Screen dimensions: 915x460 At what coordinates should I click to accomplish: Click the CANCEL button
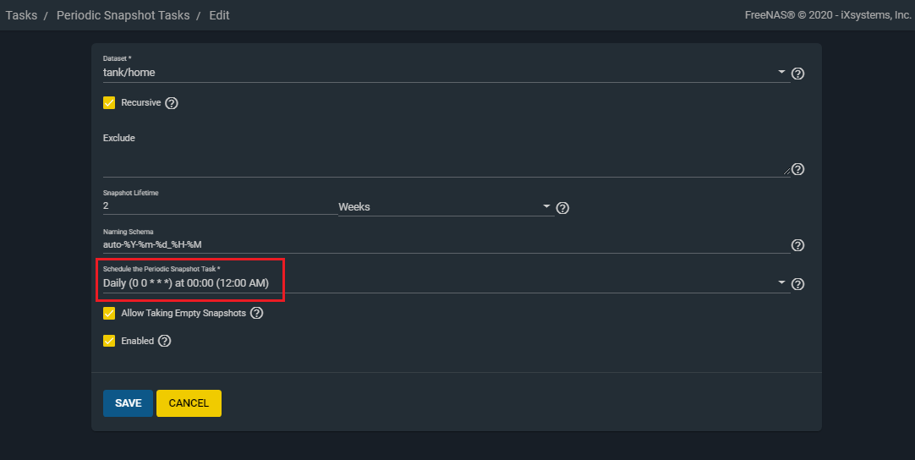(189, 403)
